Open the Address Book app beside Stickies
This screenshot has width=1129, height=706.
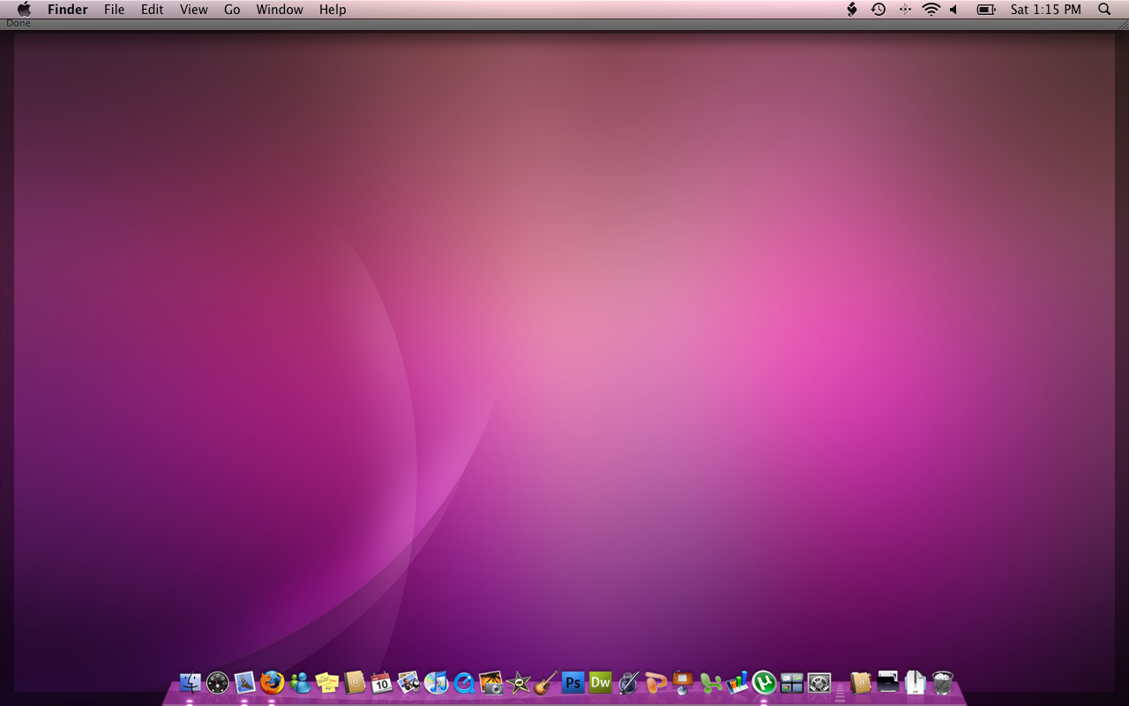(355, 682)
